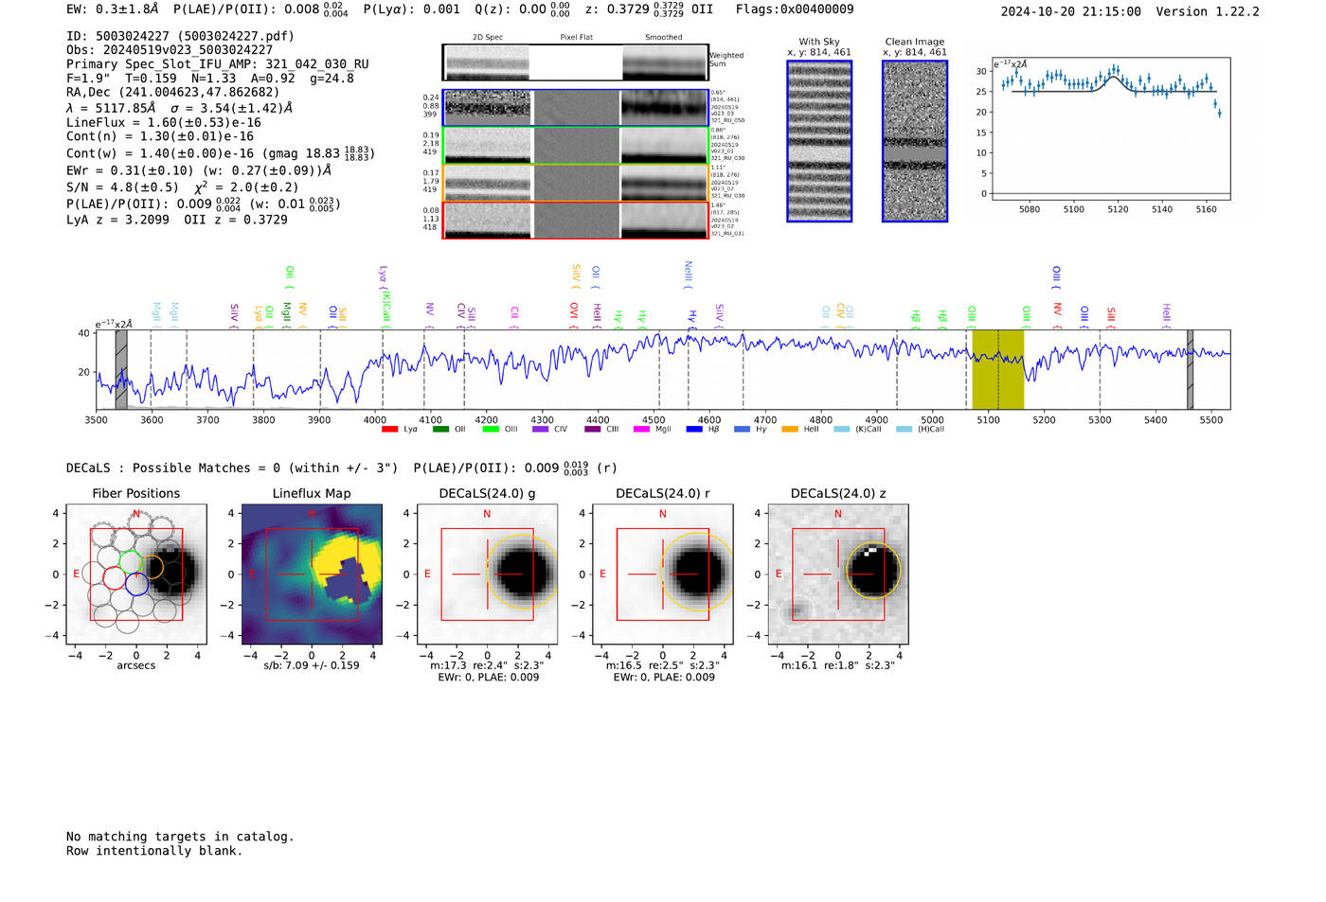Click the "s/b: 7.09 +/- 0.159" caption

click(x=312, y=665)
